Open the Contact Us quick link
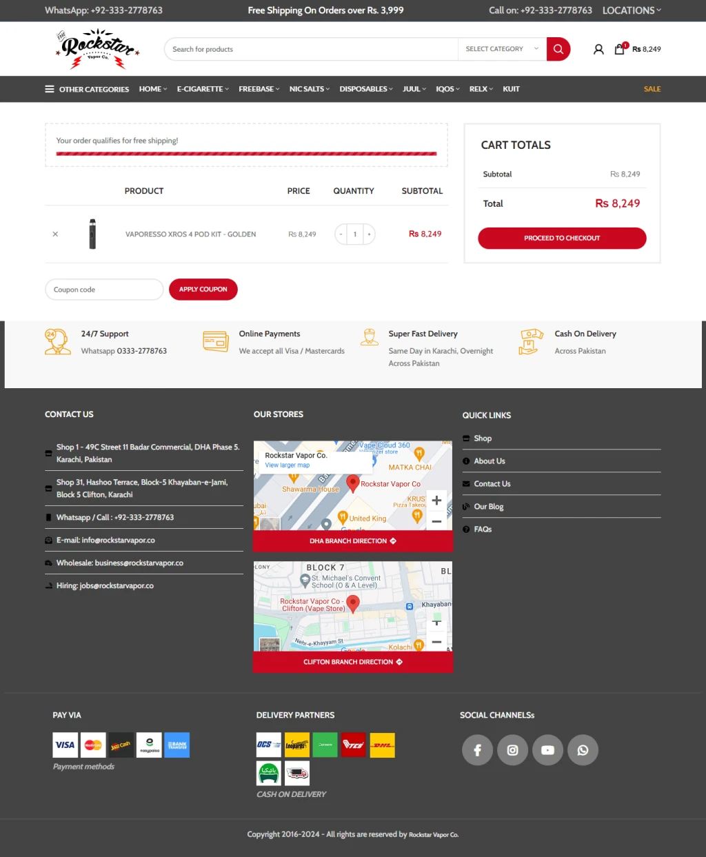Screen dimensions: 706x857 click(492, 484)
